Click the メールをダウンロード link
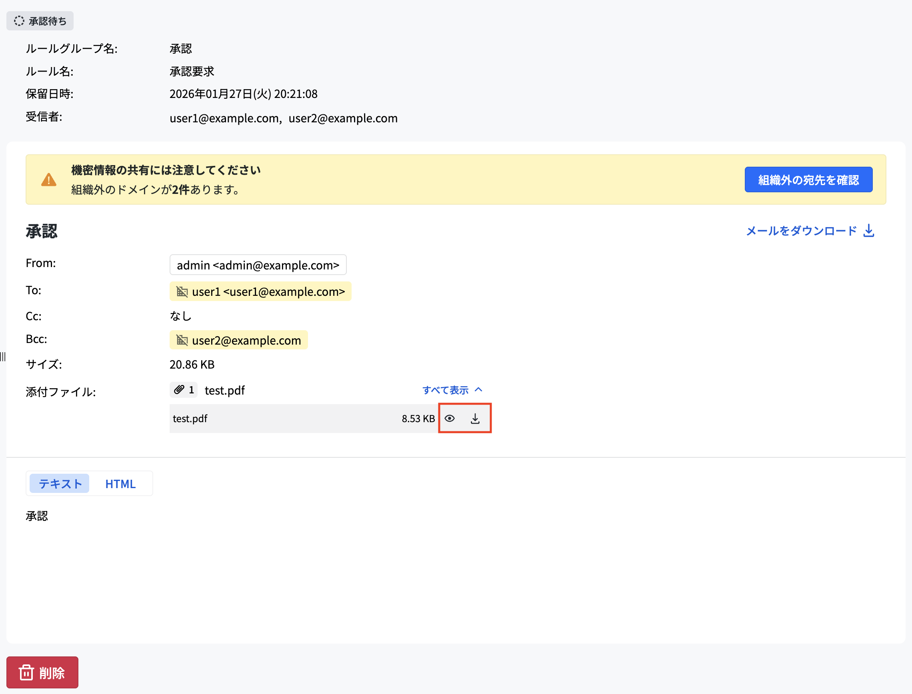 click(810, 231)
